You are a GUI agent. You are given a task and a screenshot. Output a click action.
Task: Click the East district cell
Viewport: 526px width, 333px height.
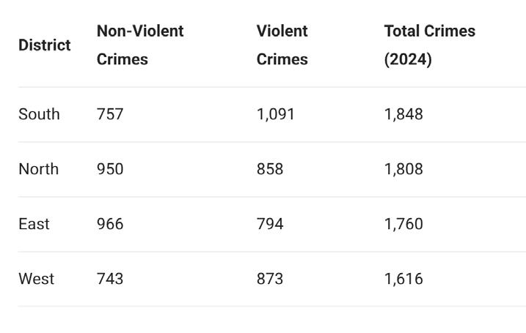click(x=34, y=224)
